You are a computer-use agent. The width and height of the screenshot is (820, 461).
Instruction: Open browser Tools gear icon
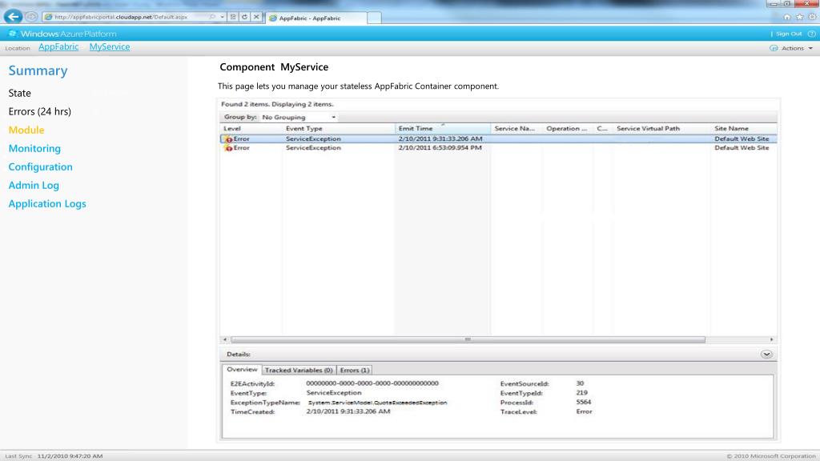point(812,17)
